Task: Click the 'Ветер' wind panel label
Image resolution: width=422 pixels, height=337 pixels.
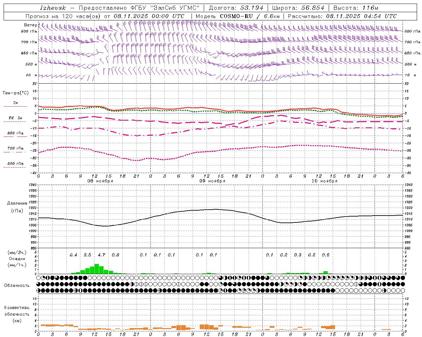Action: click(30, 25)
